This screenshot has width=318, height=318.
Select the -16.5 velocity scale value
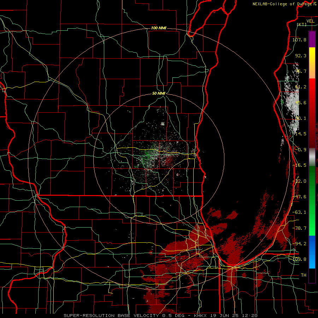[x=299, y=165]
